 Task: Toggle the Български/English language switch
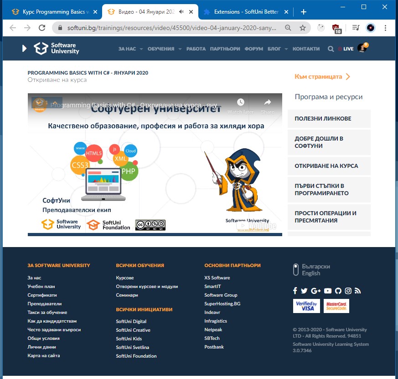point(296,269)
